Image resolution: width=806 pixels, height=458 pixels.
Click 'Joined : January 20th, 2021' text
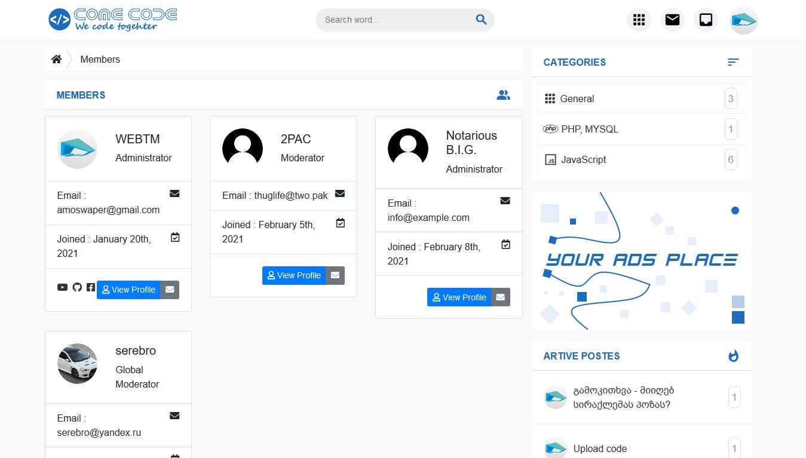click(x=104, y=246)
